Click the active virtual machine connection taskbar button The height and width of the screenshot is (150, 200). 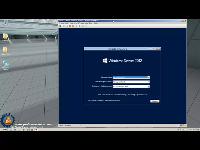click(x=36, y=130)
